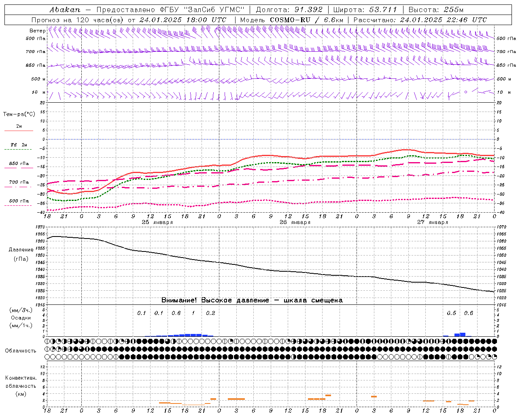The height and width of the screenshot is (414, 518).
Task: Click the 'Конвективн.' convective cloud label
Action: pos(21,378)
